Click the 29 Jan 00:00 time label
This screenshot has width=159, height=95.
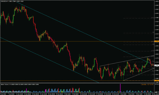click(x=60, y=94)
